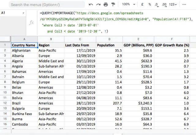Screen dimensions: 196x135
Task: Show more toolbar options via three dots
Action: (x=183, y=5)
